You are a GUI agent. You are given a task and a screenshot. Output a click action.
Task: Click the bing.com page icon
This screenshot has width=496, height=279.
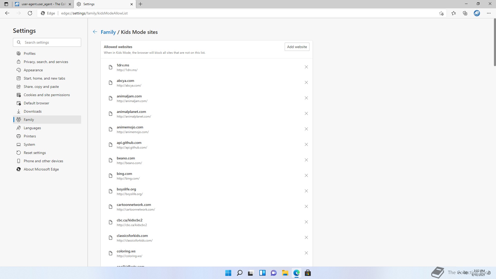pyautogui.click(x=111, y=176)
